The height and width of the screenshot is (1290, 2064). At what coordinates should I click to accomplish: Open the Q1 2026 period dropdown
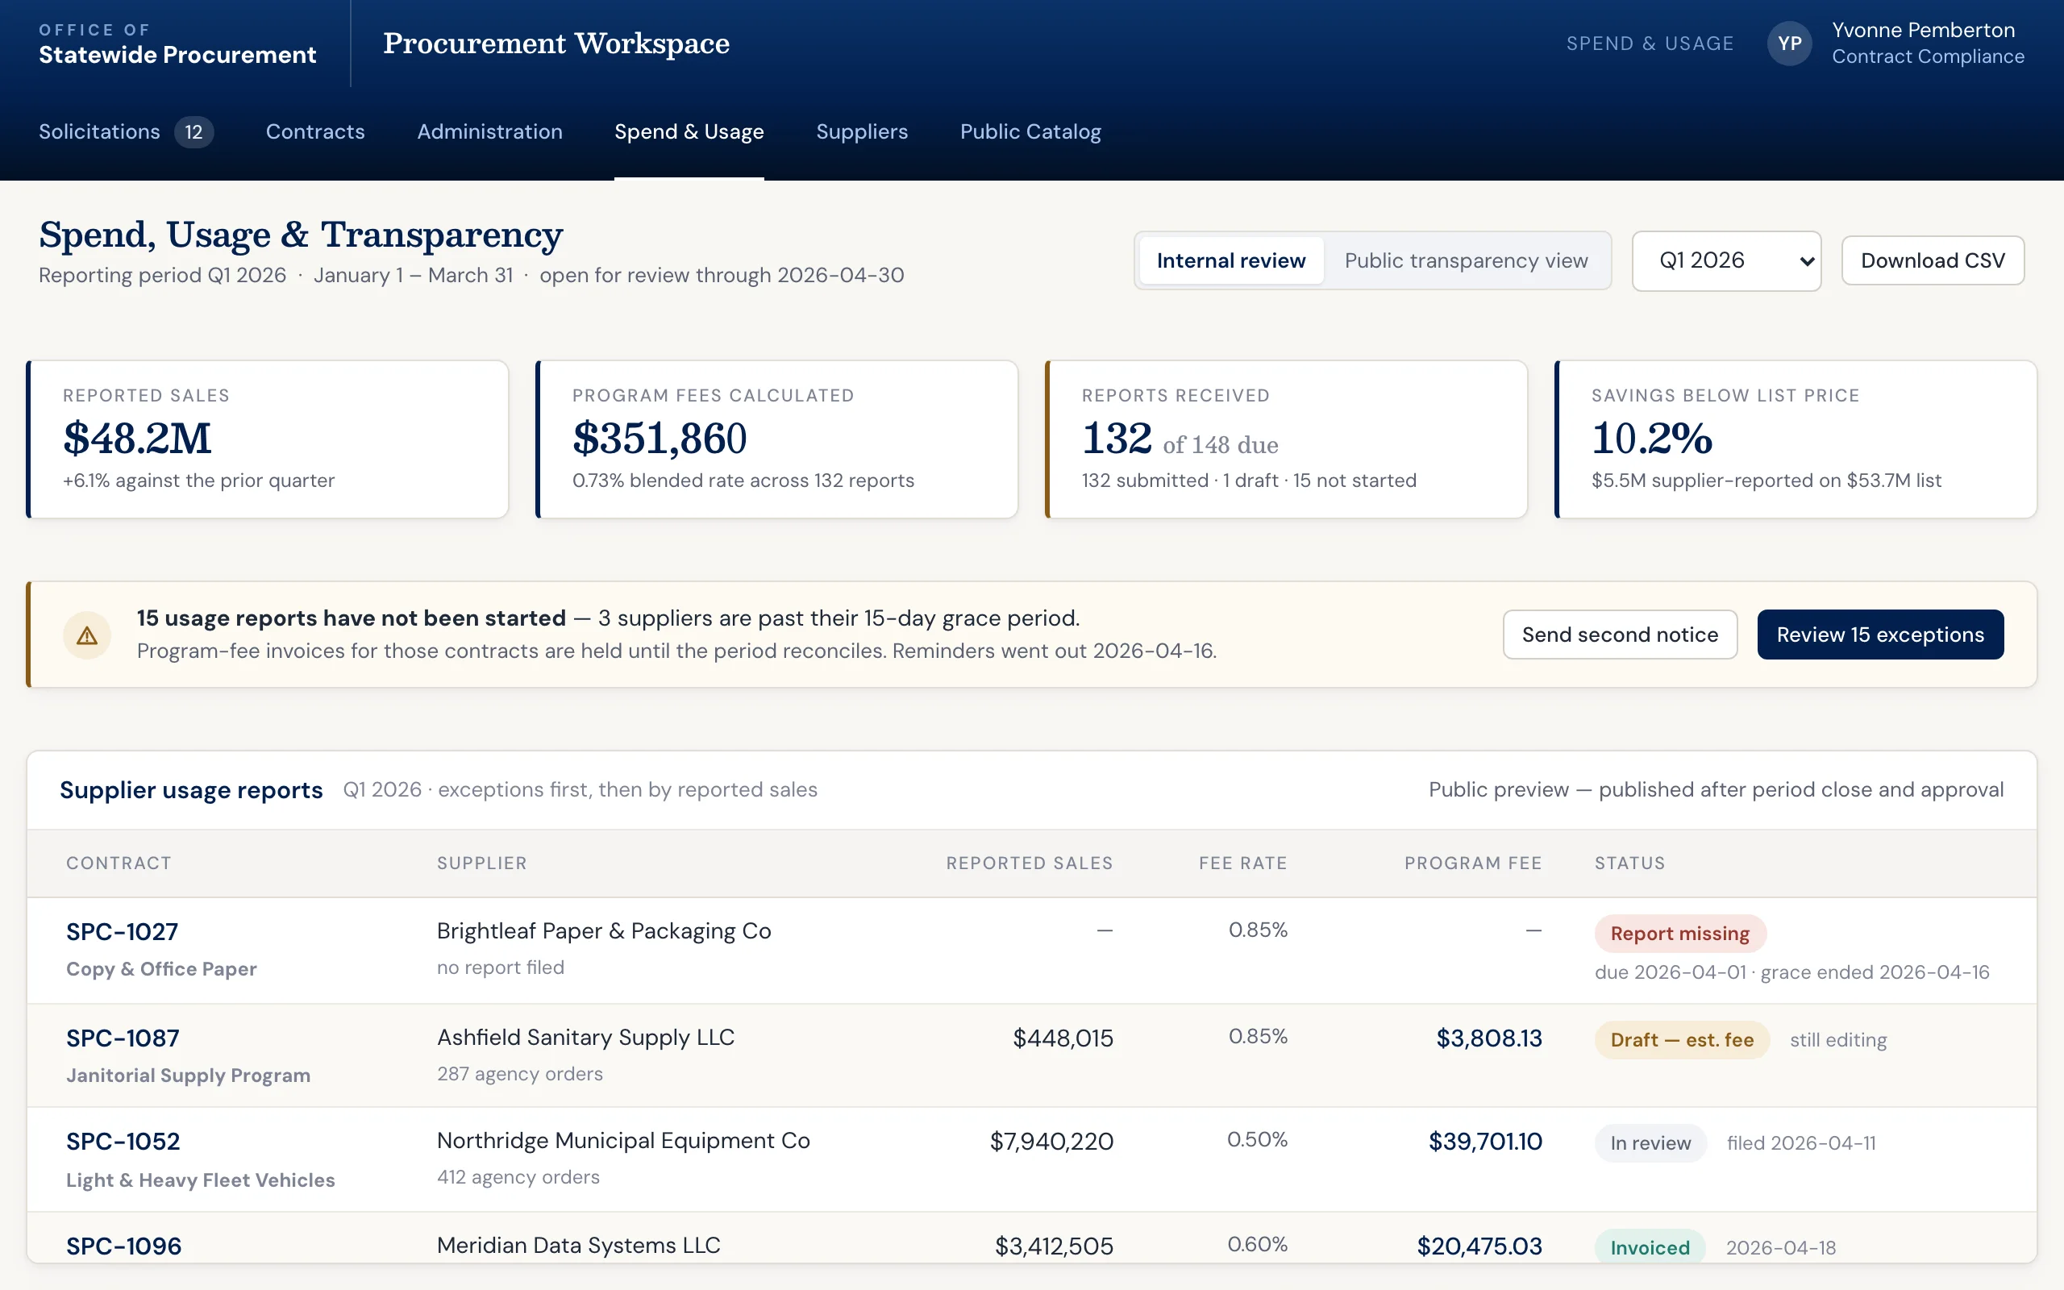pos(1726,260)
